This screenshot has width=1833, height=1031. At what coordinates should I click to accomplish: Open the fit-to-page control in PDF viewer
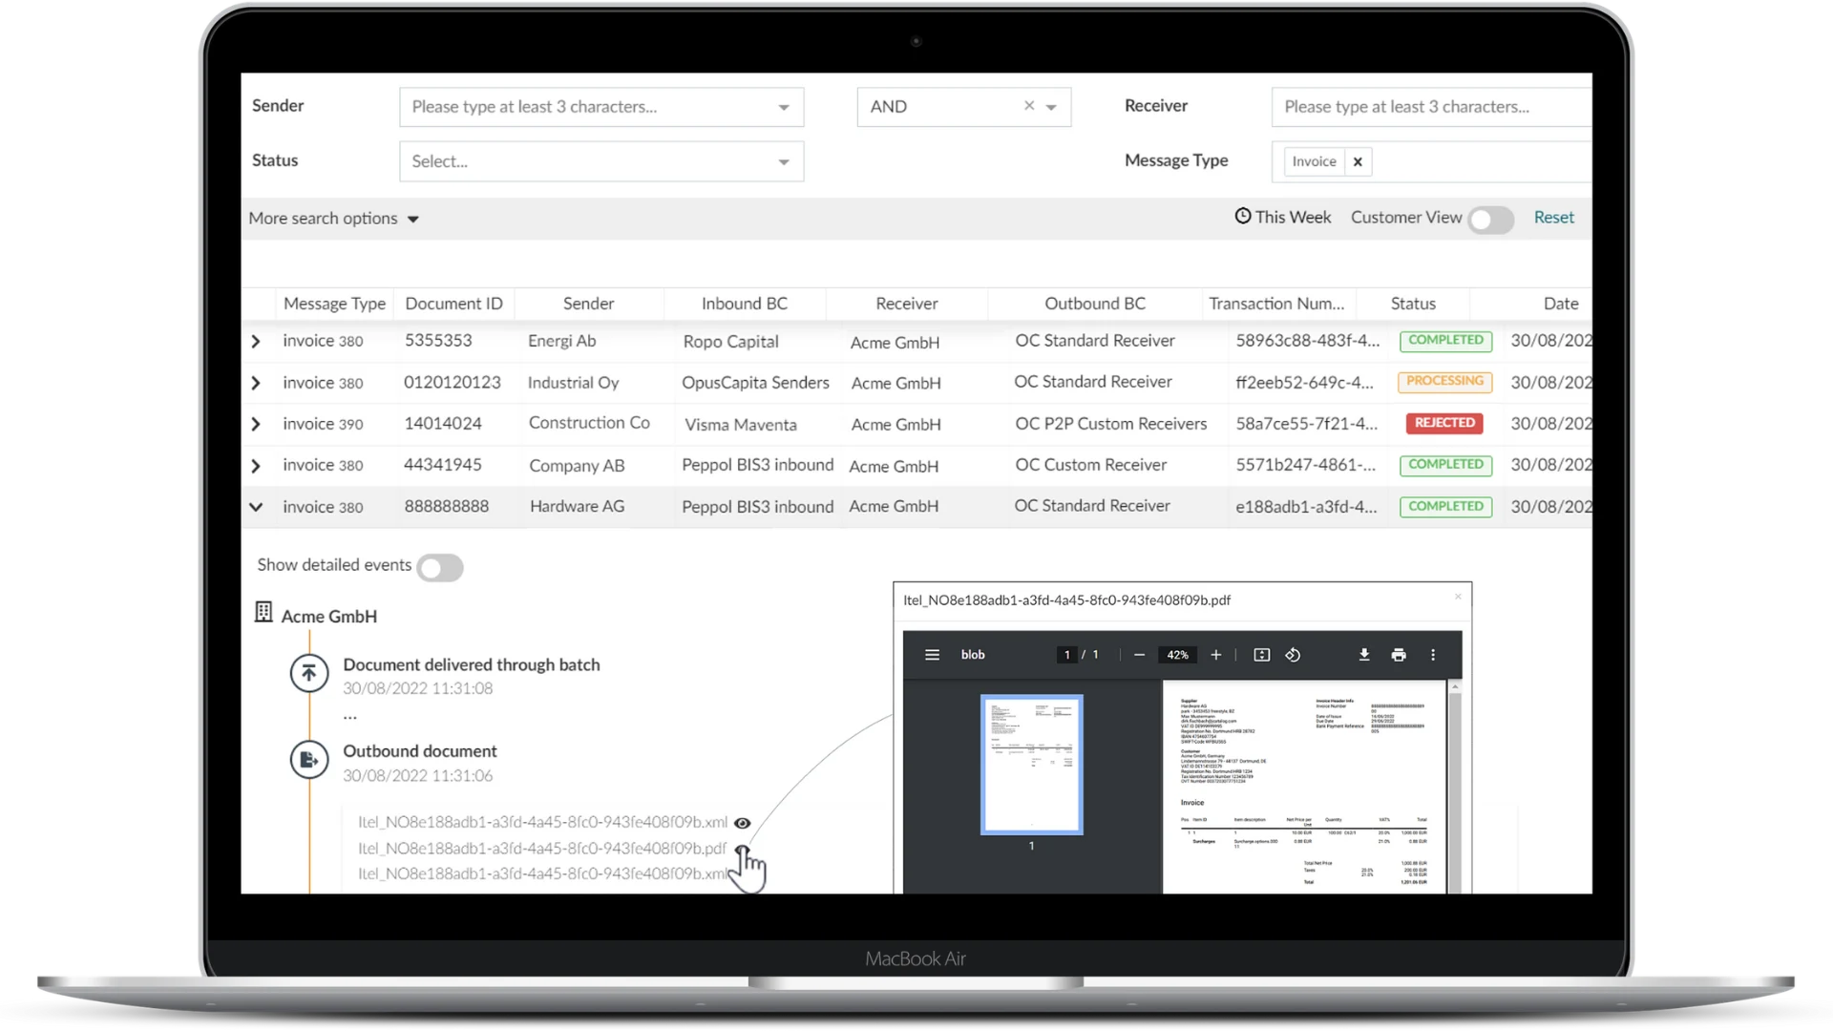[1261, 655]
